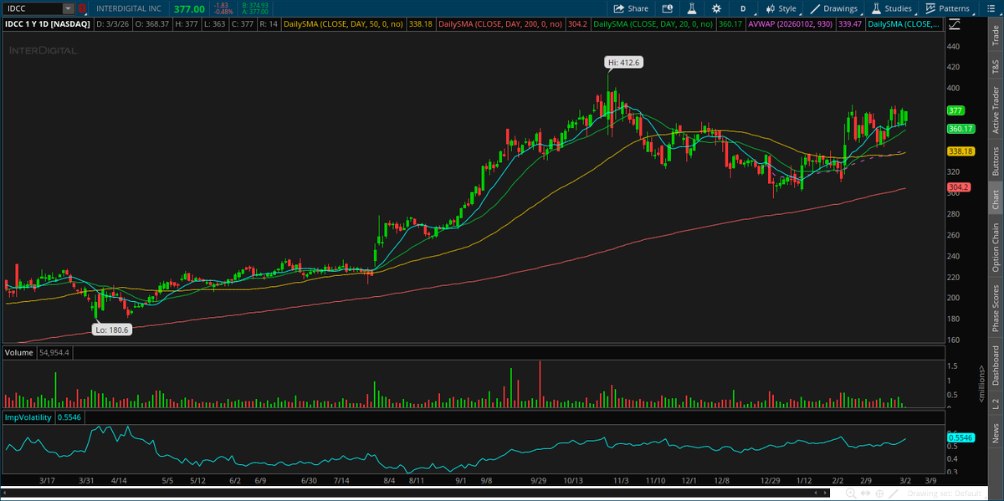Click the red link color icon beside symbol
The width and height of the screenshot is (1004, 501).
point(80,8)
